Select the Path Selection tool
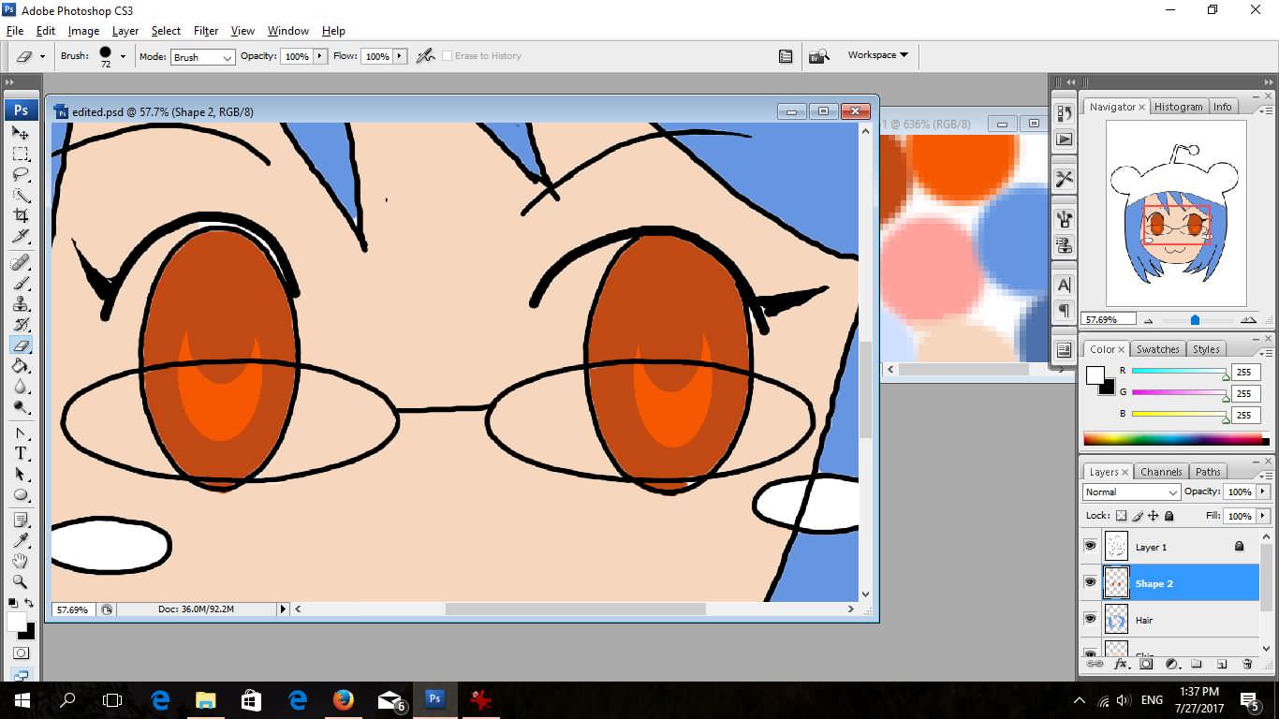The width and height of the screenshot is (1279, 719). coord(21,475)
